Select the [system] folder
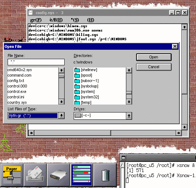 (85, 91)
